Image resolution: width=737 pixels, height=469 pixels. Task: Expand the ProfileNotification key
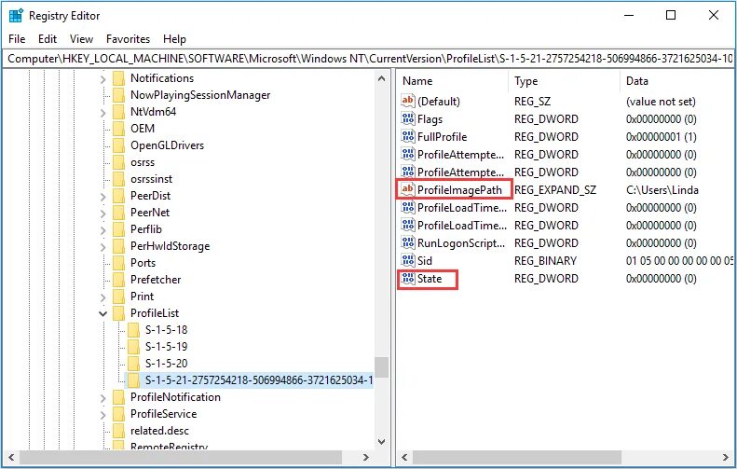pos(102,398)
